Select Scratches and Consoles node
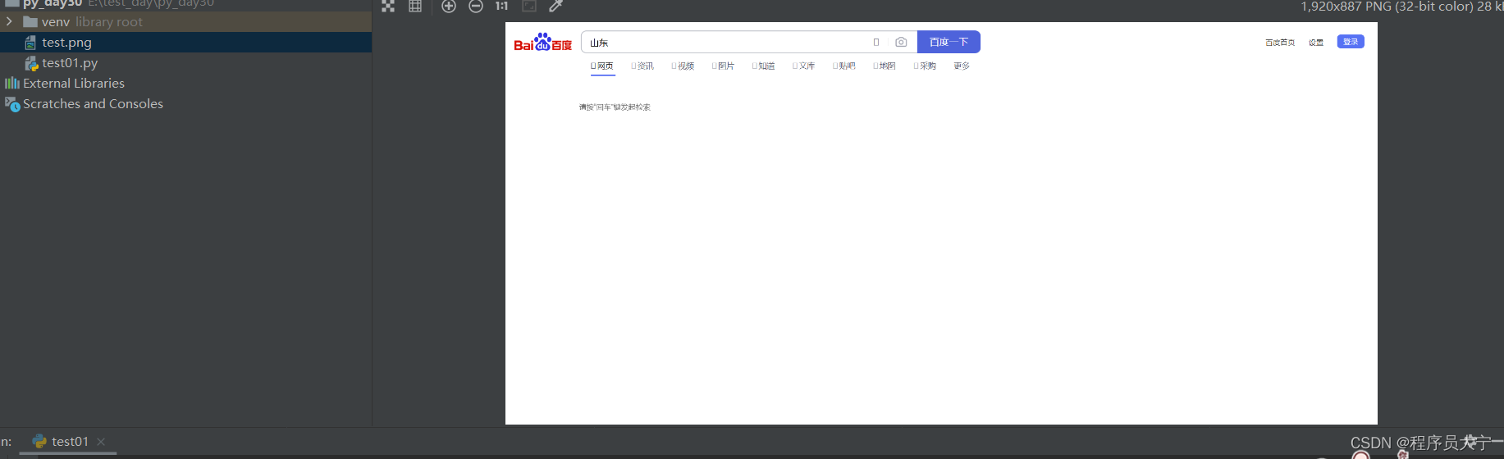 click(x=93, y=104)
